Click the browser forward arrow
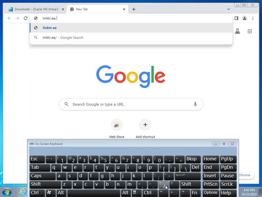 pos(17,18)
